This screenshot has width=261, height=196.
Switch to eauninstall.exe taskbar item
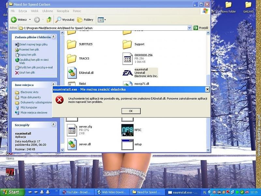click(183, 192)
